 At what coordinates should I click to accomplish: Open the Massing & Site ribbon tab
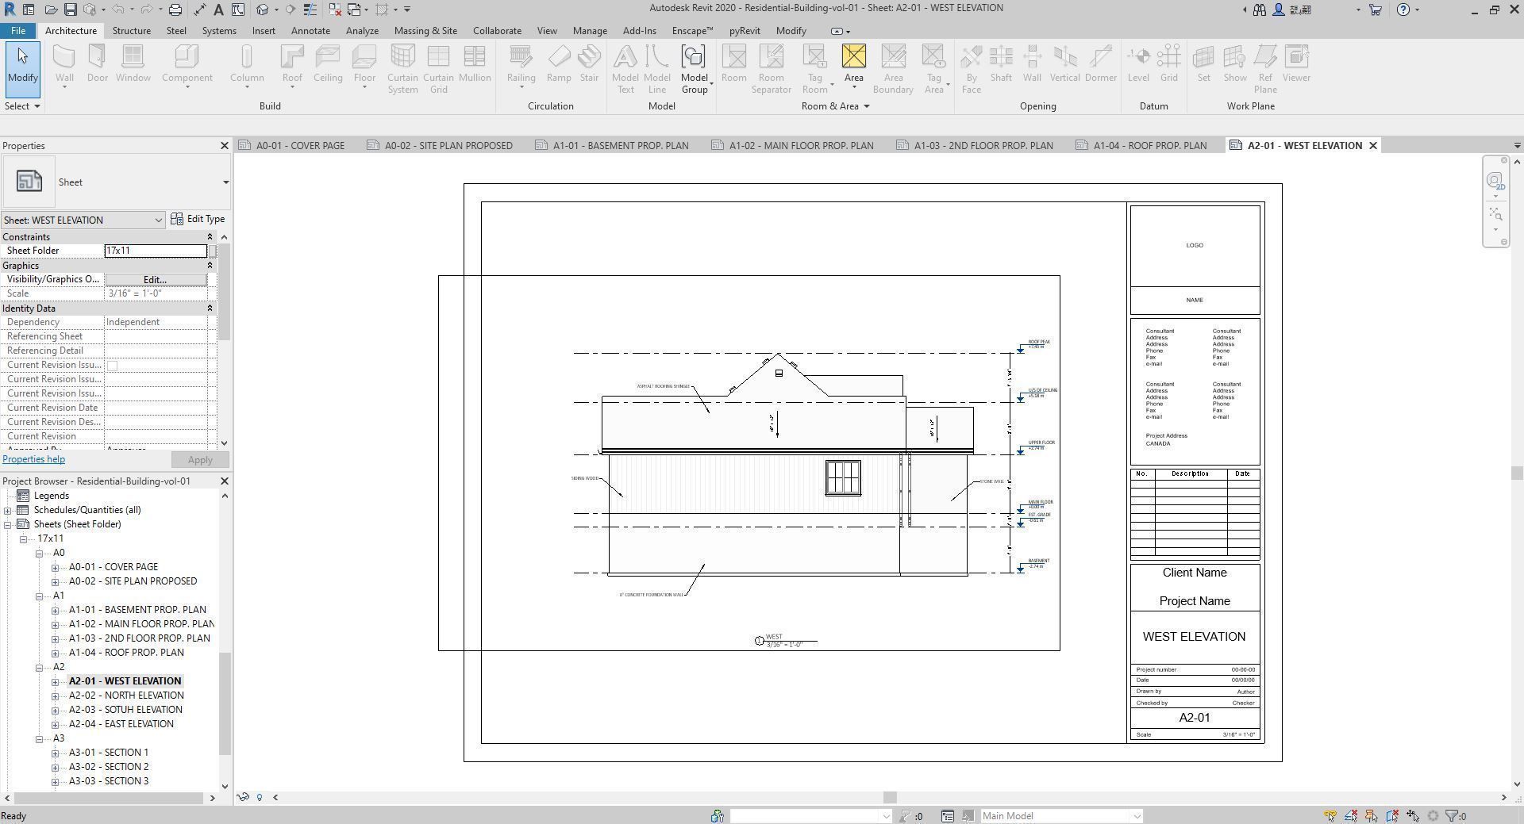[x=425, y=31]
